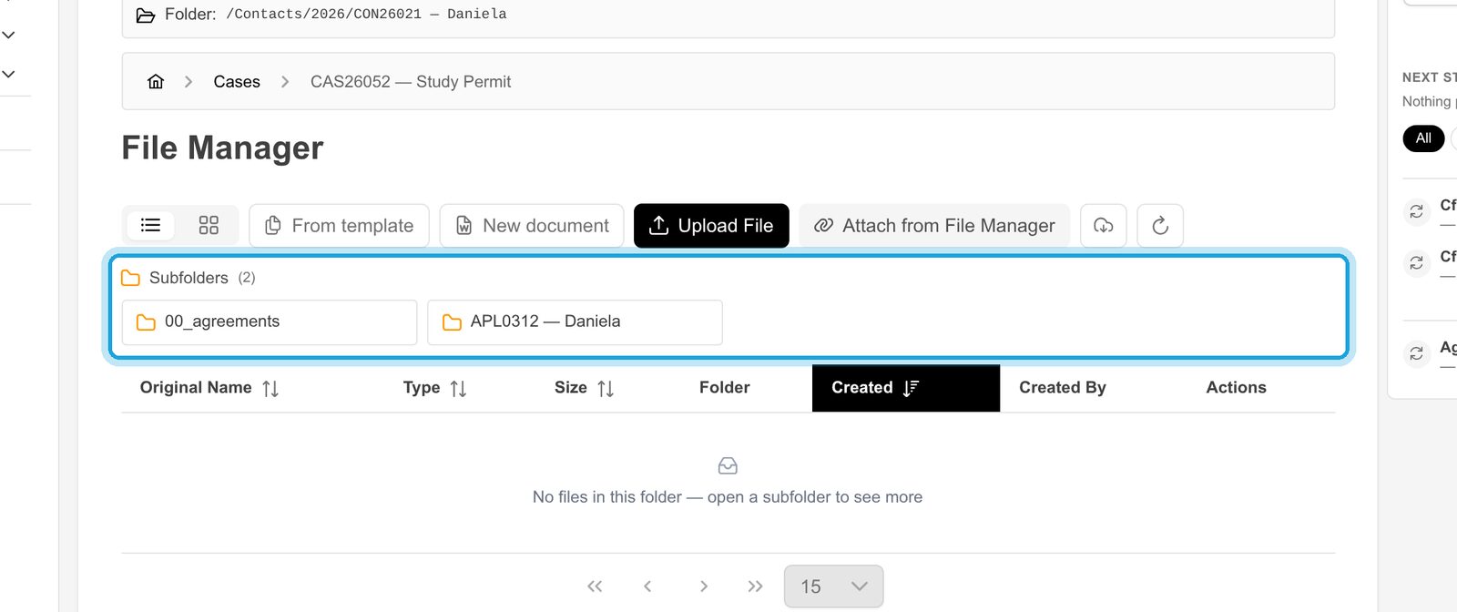This screenshot has height=612, width=1457.
Task: Click the folder path /Contacts/2026/CON26021 — Daniela
Action: (366, 15)
